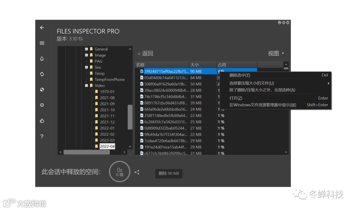Screen dimensions: 355x210
Task: Open the hamburger menu icon
Action: point(42,43)
